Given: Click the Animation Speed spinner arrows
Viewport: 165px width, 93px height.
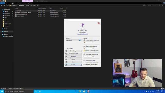Looking at the screenshot, I should 93,42.
